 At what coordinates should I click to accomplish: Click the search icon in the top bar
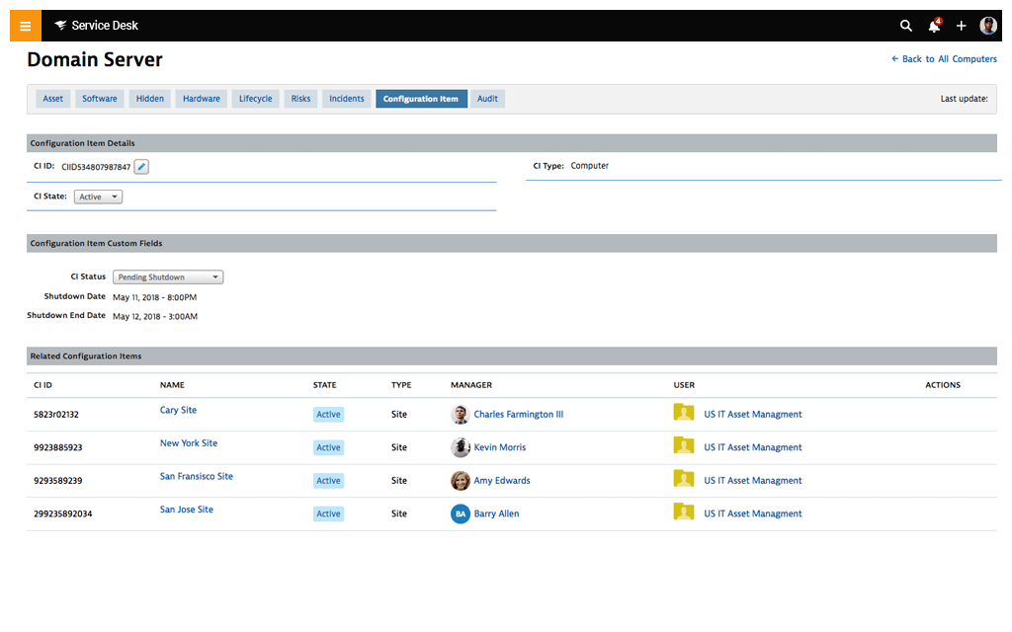[906, 26]
